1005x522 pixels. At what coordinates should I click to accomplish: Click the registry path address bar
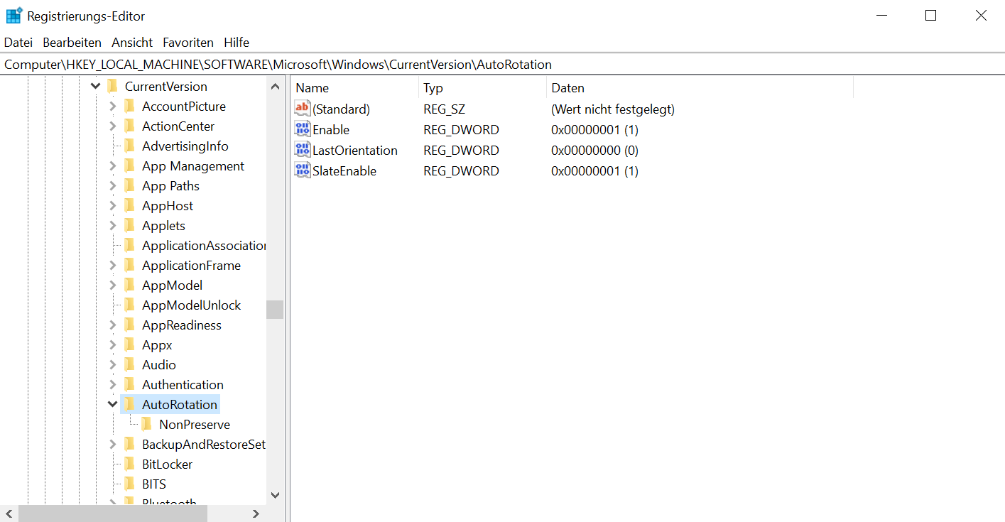(502, 64)
